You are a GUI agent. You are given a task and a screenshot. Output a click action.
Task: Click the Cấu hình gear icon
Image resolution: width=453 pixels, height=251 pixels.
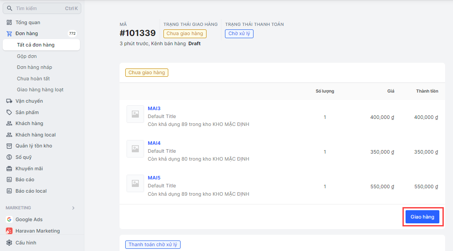coord(9,243)
